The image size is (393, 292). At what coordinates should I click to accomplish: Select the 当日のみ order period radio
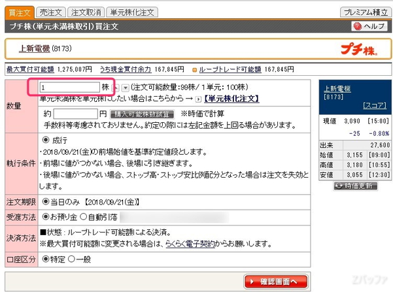point(46,201)
